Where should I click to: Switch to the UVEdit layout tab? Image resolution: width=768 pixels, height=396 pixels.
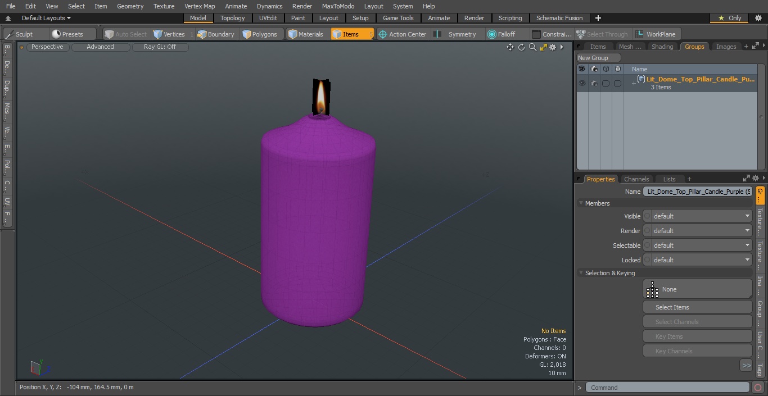click(x=268, y=18)
